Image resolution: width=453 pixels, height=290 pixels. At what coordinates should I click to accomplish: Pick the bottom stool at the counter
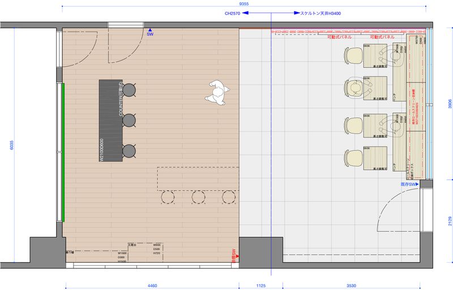click(130, 151)
